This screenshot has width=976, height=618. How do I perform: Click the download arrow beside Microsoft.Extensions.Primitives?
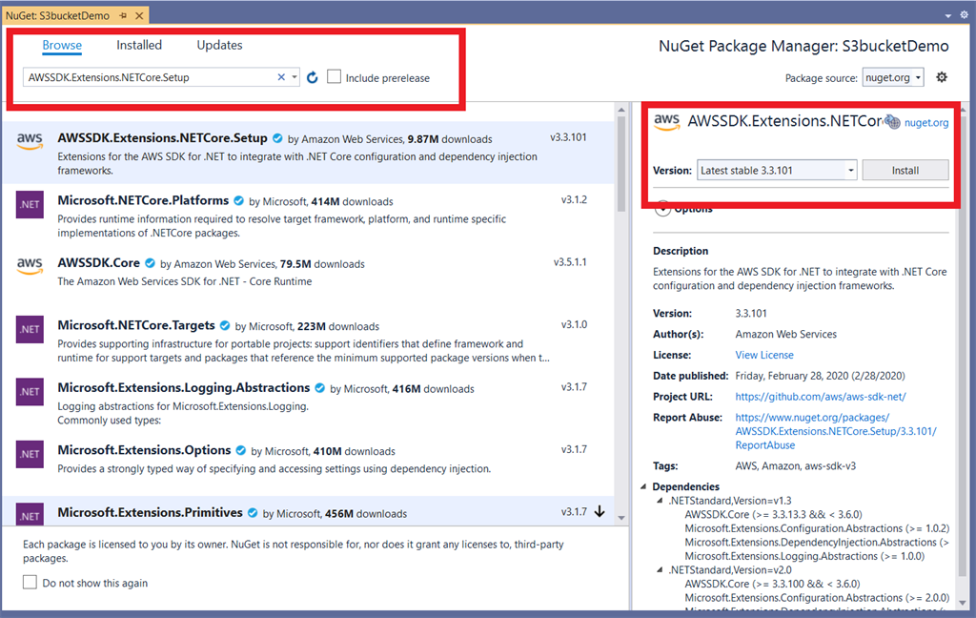tap(600, 511)
